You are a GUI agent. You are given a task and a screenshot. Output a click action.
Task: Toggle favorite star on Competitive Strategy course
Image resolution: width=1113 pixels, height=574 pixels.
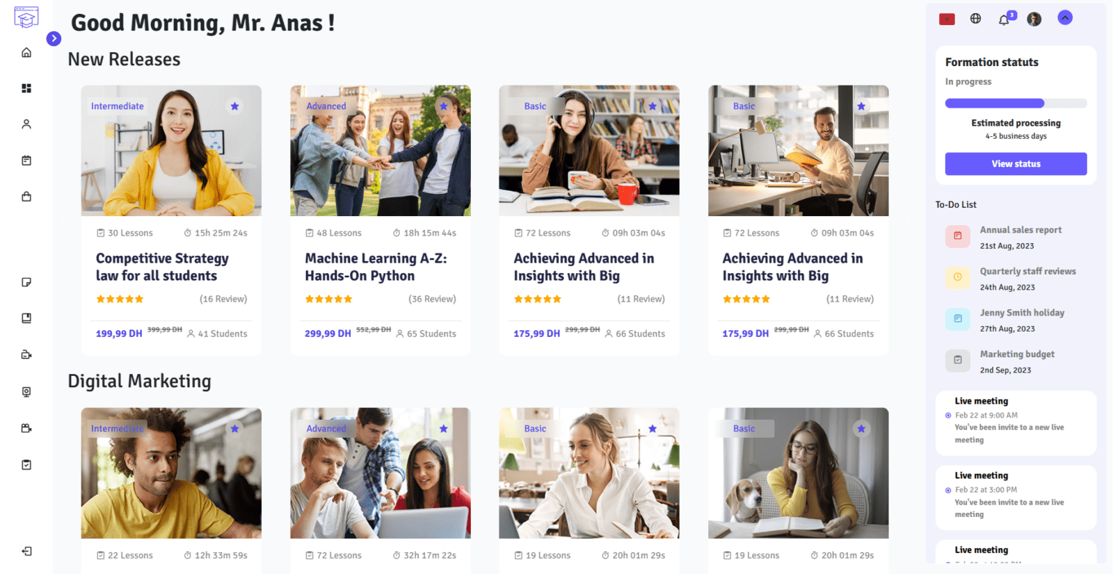(x=235, y=106)
